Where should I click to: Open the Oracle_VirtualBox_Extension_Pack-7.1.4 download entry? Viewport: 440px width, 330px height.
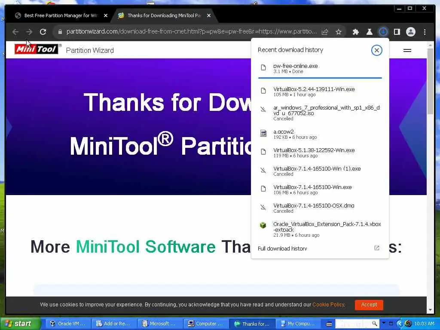pyautogui.click(x=320, y=229)
